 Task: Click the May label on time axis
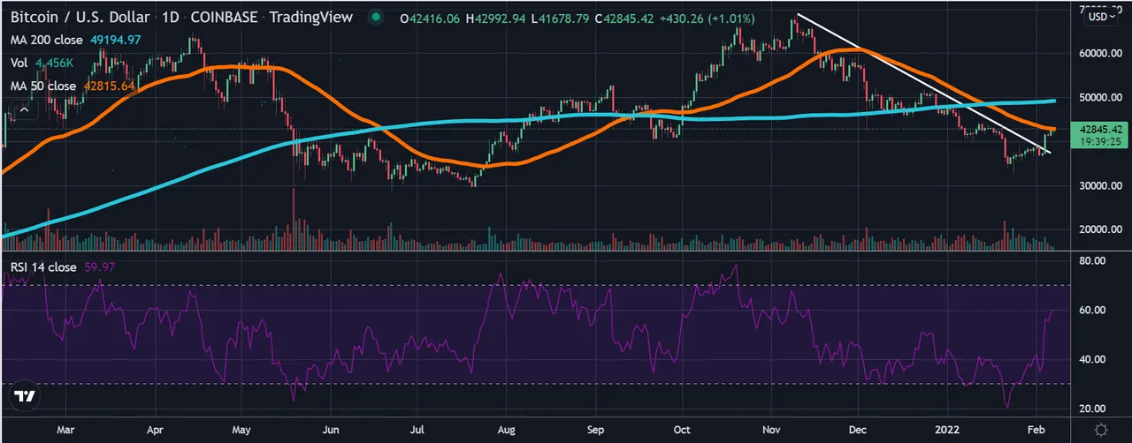[241, 430]
